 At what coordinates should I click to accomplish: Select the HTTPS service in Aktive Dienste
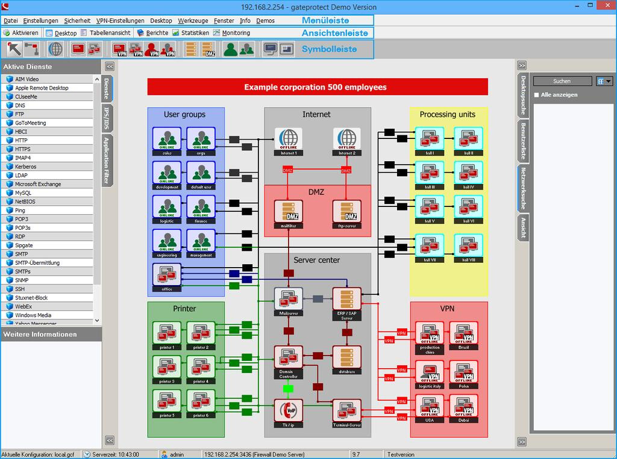[x=47, y=149]
